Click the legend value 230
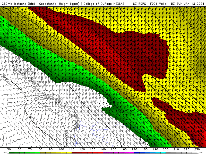 click(x=197, y=149)
